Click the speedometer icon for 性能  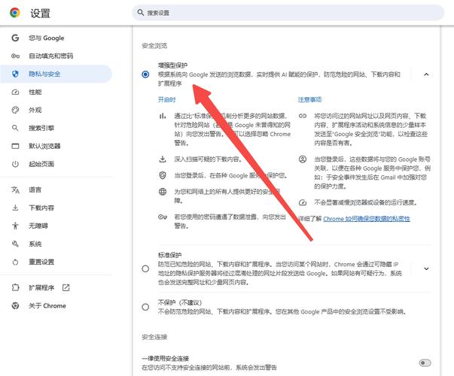15,92
